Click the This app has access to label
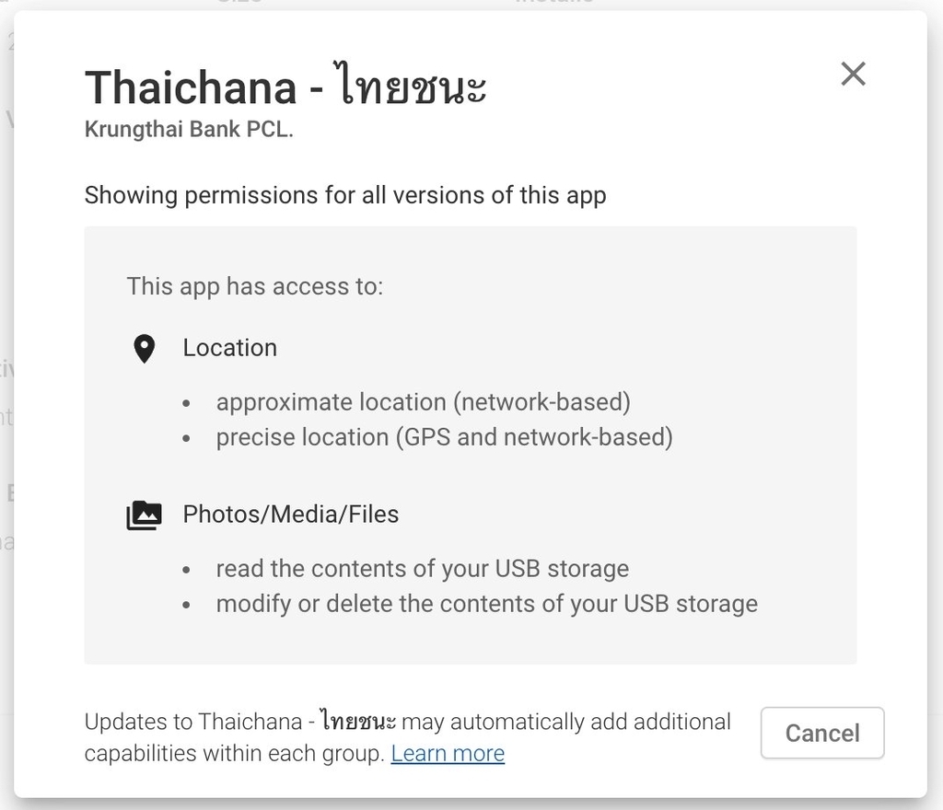943x810 pixels. (x=255, y=286)
